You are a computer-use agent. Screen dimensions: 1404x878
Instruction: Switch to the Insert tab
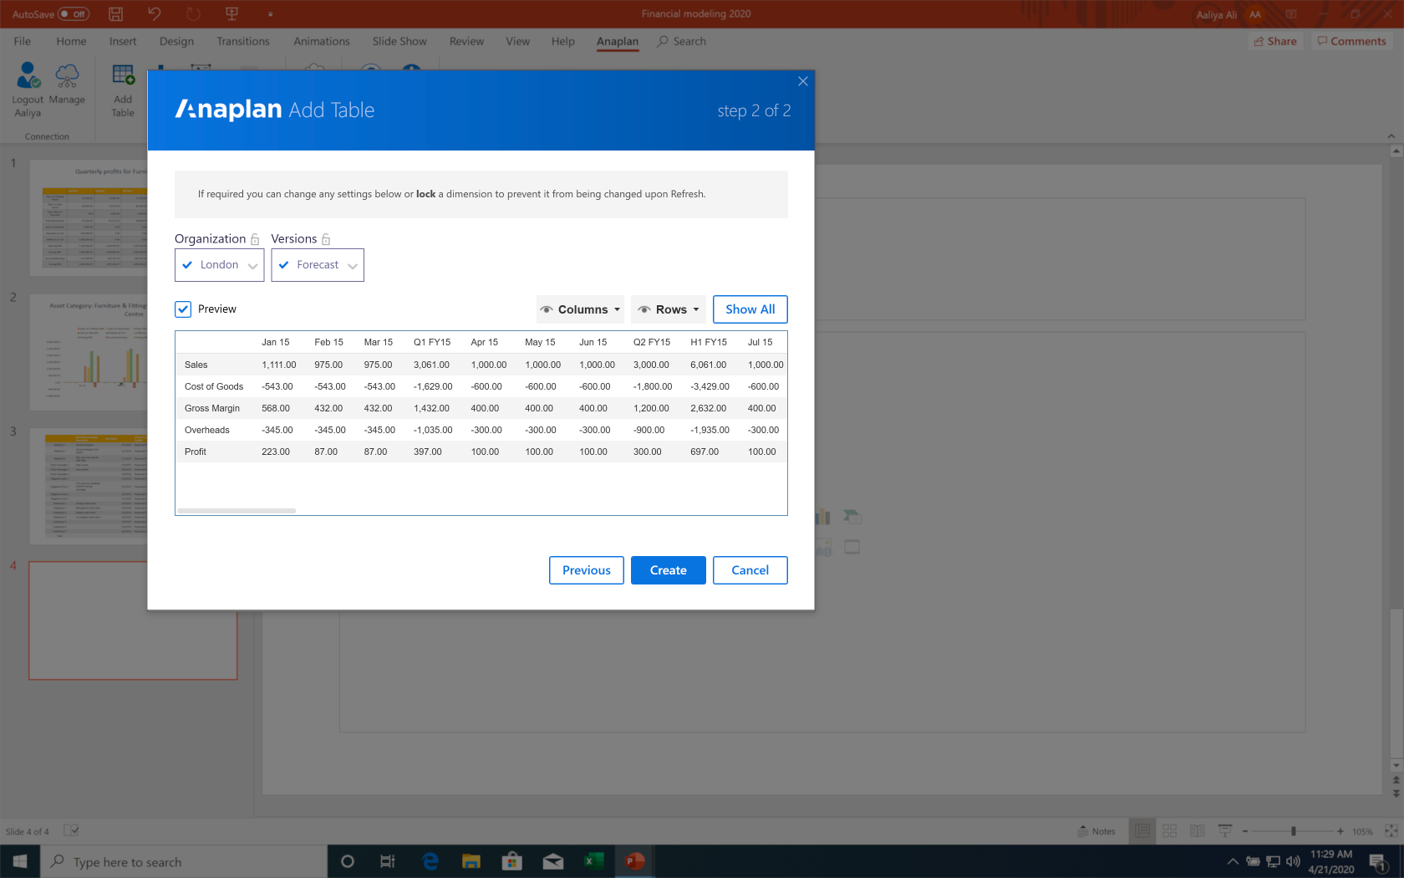pos(123,41)
